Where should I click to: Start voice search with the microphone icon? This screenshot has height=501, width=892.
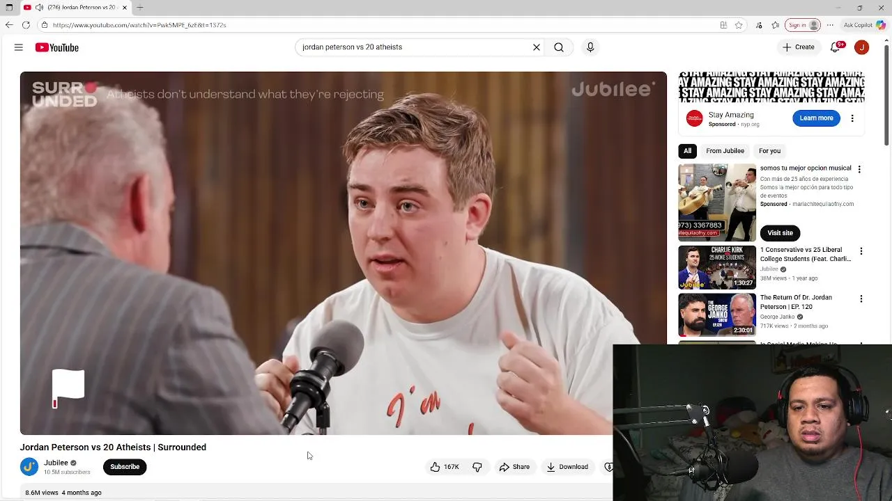click(x=590, y=47)
